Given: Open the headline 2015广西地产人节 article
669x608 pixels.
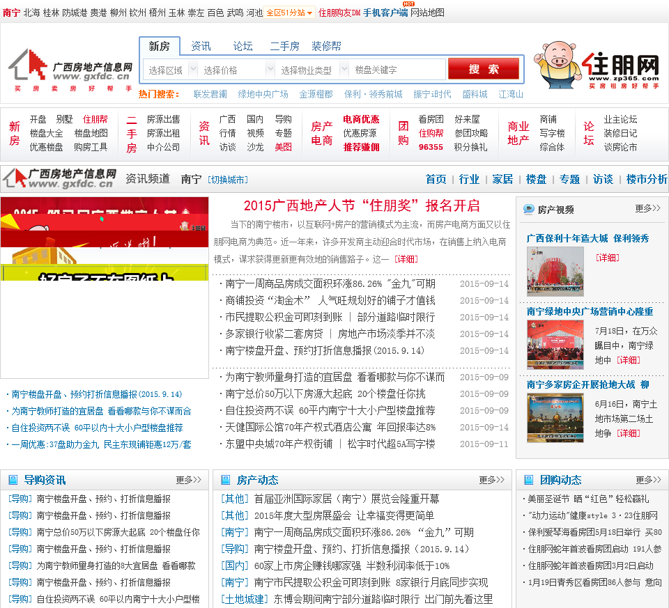Looking at the screenshot, I should pyautogui.click(x=362, y=205).
